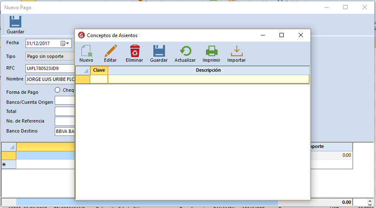This screenshot has height=208, width=376.
Task: Click the Nombre field showing JORGE LUIS URIBE
Action: (x=50, y=79)
